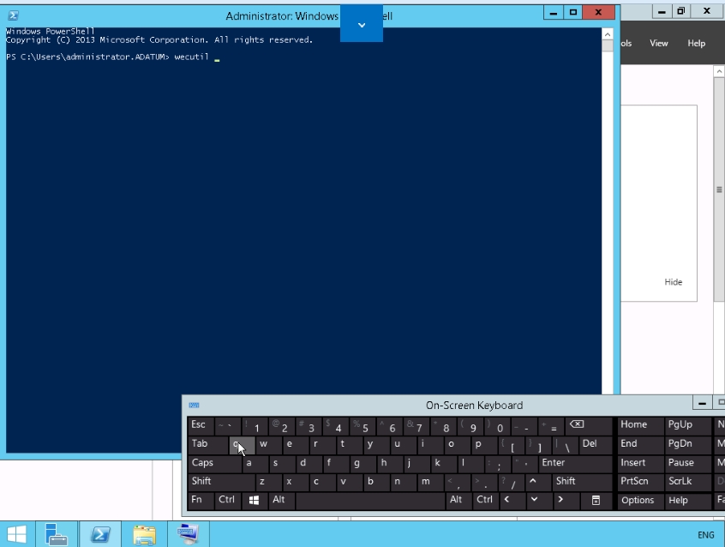Open the Help menu in background window
Image resolution: width=725 pixels, height=547 pixels.
(697, 44)
